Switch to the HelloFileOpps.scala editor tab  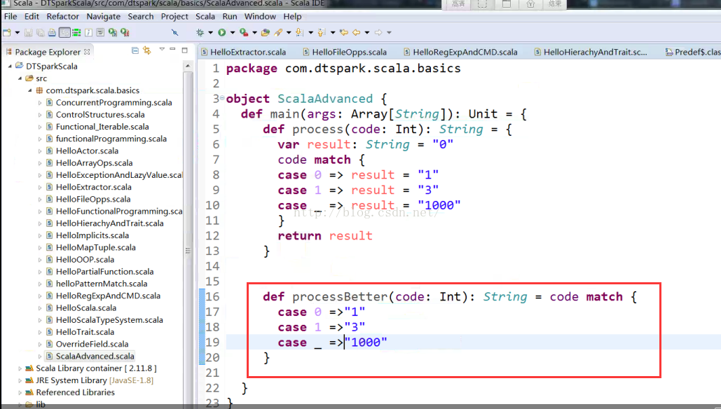345,52
